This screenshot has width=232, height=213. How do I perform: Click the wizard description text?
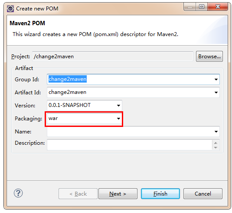tap(95, 34)
